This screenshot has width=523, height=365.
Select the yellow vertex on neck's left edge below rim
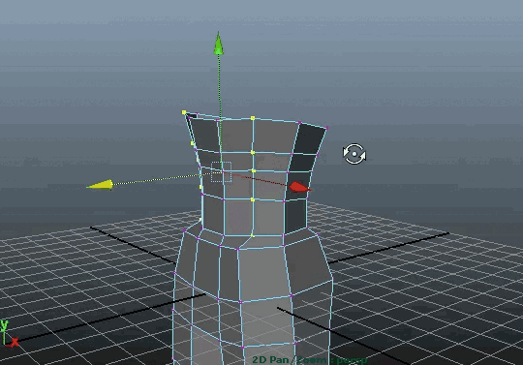pos(192,143)
